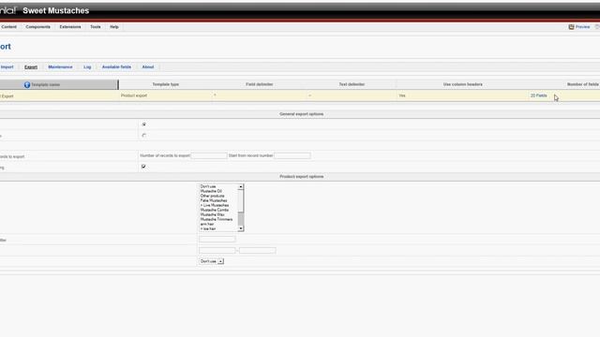
Task: Switch to the Import tab
Action: 7,66
